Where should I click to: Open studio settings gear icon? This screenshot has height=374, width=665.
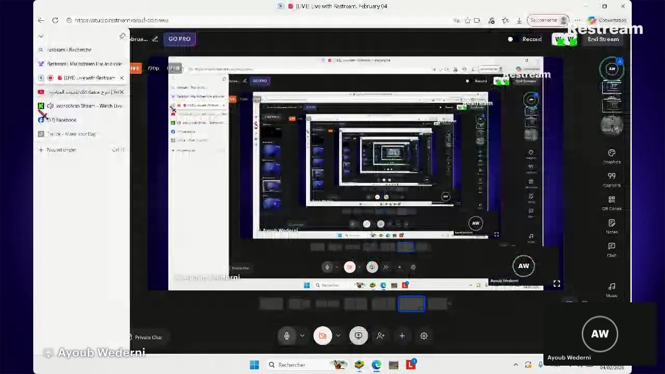click(x=424, y=336)
